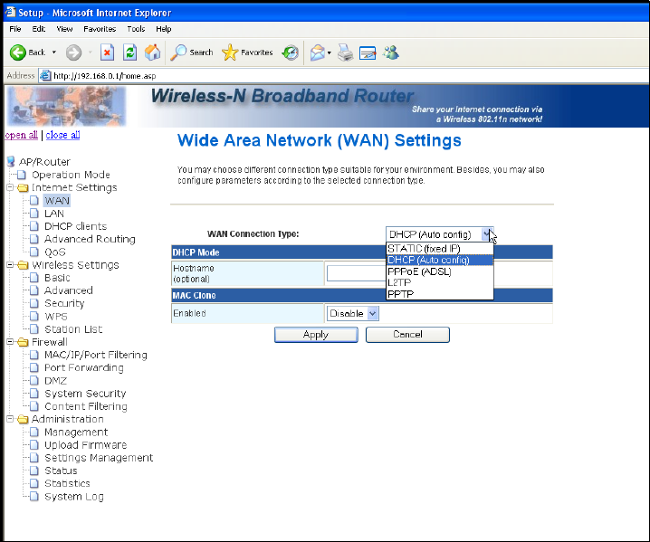Select DHCP (Auto config) list option
Image resolution: width=650 pixels, height=542 pixels.
[439, 260]
